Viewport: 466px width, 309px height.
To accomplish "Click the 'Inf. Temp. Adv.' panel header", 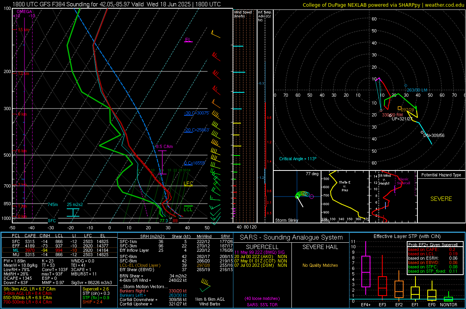I will (x=265, y=16).
